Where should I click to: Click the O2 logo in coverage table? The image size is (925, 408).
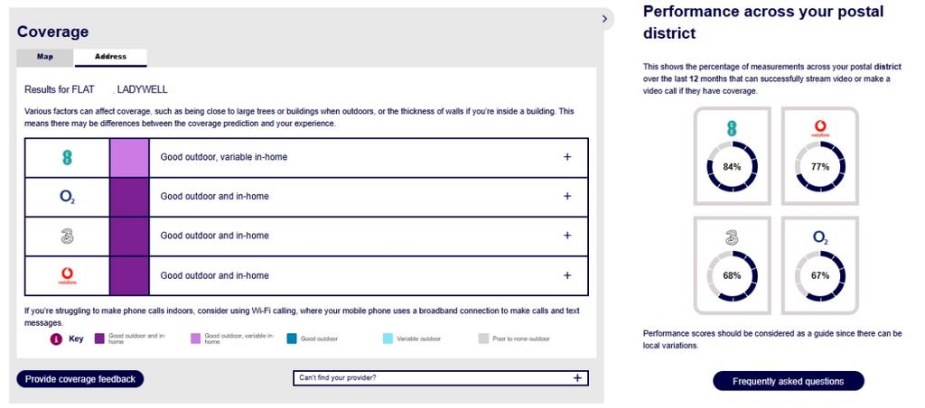coord(67,197)
